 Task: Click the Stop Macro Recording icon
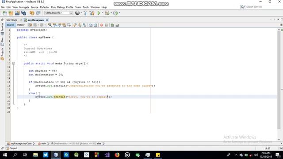coord(106,25)
